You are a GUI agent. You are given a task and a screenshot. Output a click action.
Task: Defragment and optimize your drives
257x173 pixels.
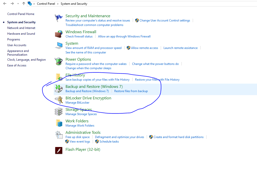(x=119, y=137)
